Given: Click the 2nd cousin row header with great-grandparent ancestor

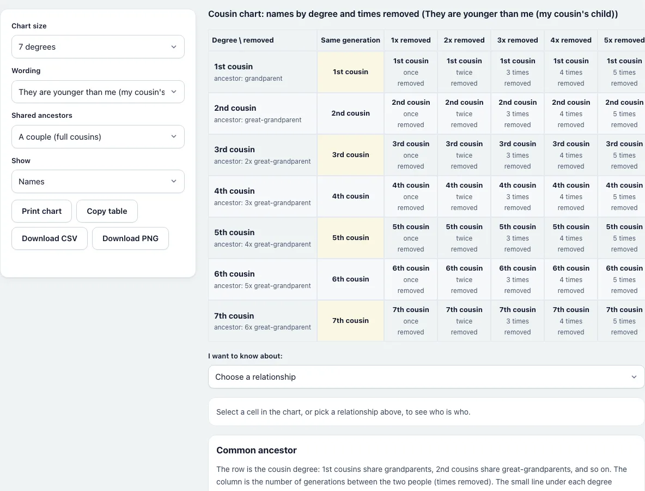Looking at the screenshot, I should [263, 113].
